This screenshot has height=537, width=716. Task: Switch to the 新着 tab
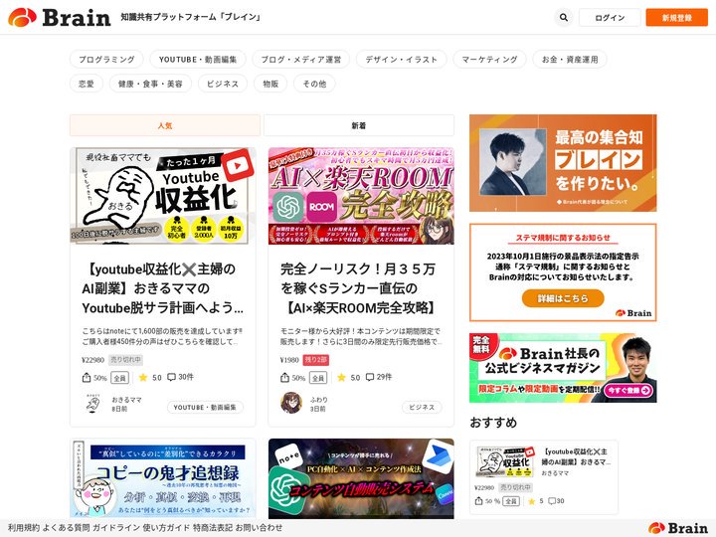coord(359,125)
